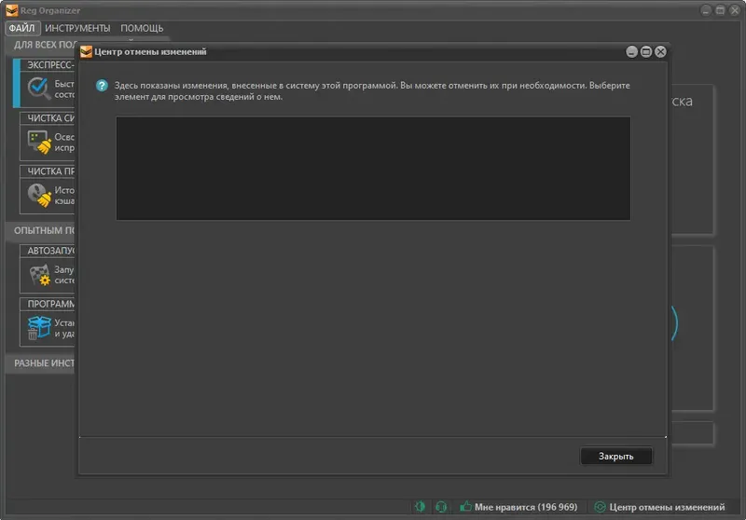Click the thumbs-up icon in status bar

tap(465, 506)
